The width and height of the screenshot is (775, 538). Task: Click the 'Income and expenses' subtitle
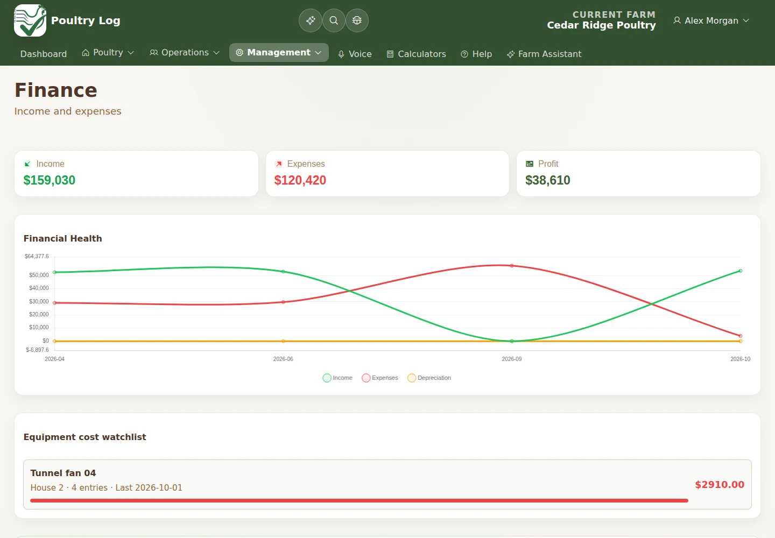coord(68,111)
